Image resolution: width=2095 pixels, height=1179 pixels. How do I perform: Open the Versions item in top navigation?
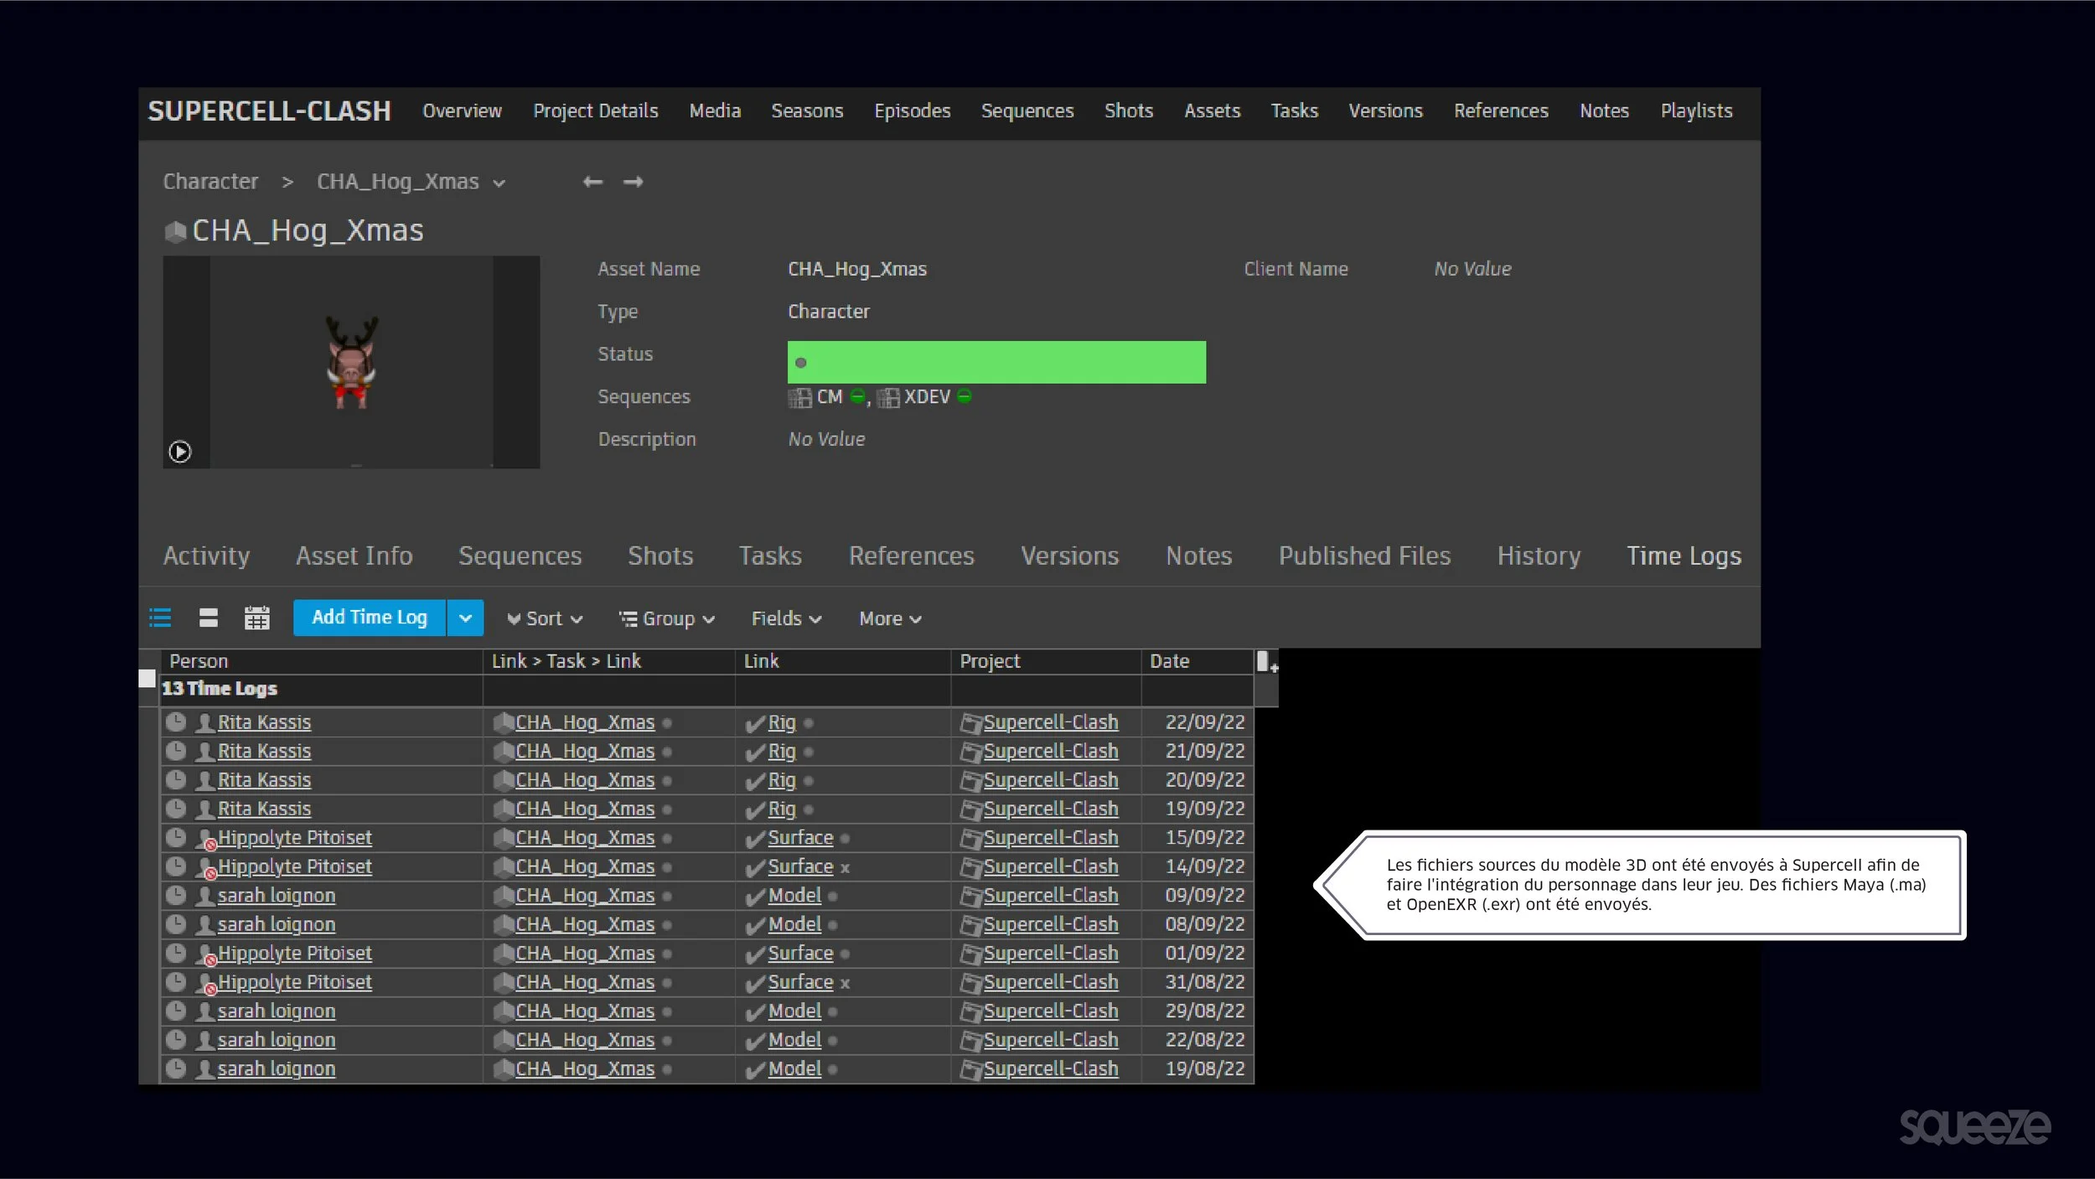(x=1384, y=111)
